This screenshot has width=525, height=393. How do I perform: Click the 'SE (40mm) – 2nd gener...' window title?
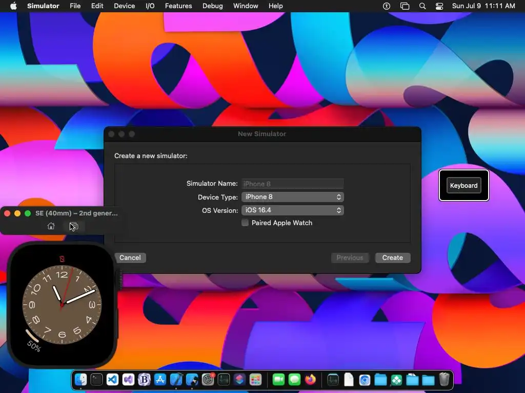pos(77,213)
